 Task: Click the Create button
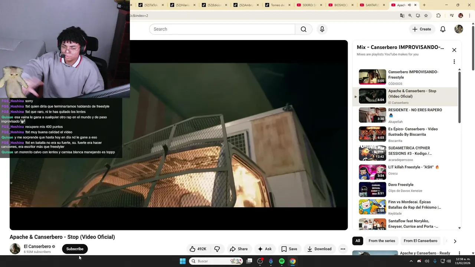(x=422, y=29)
